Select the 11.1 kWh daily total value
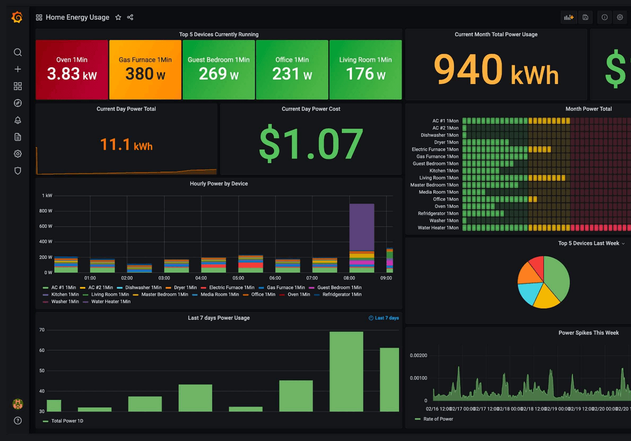The image size is (631, 441). 126,144
